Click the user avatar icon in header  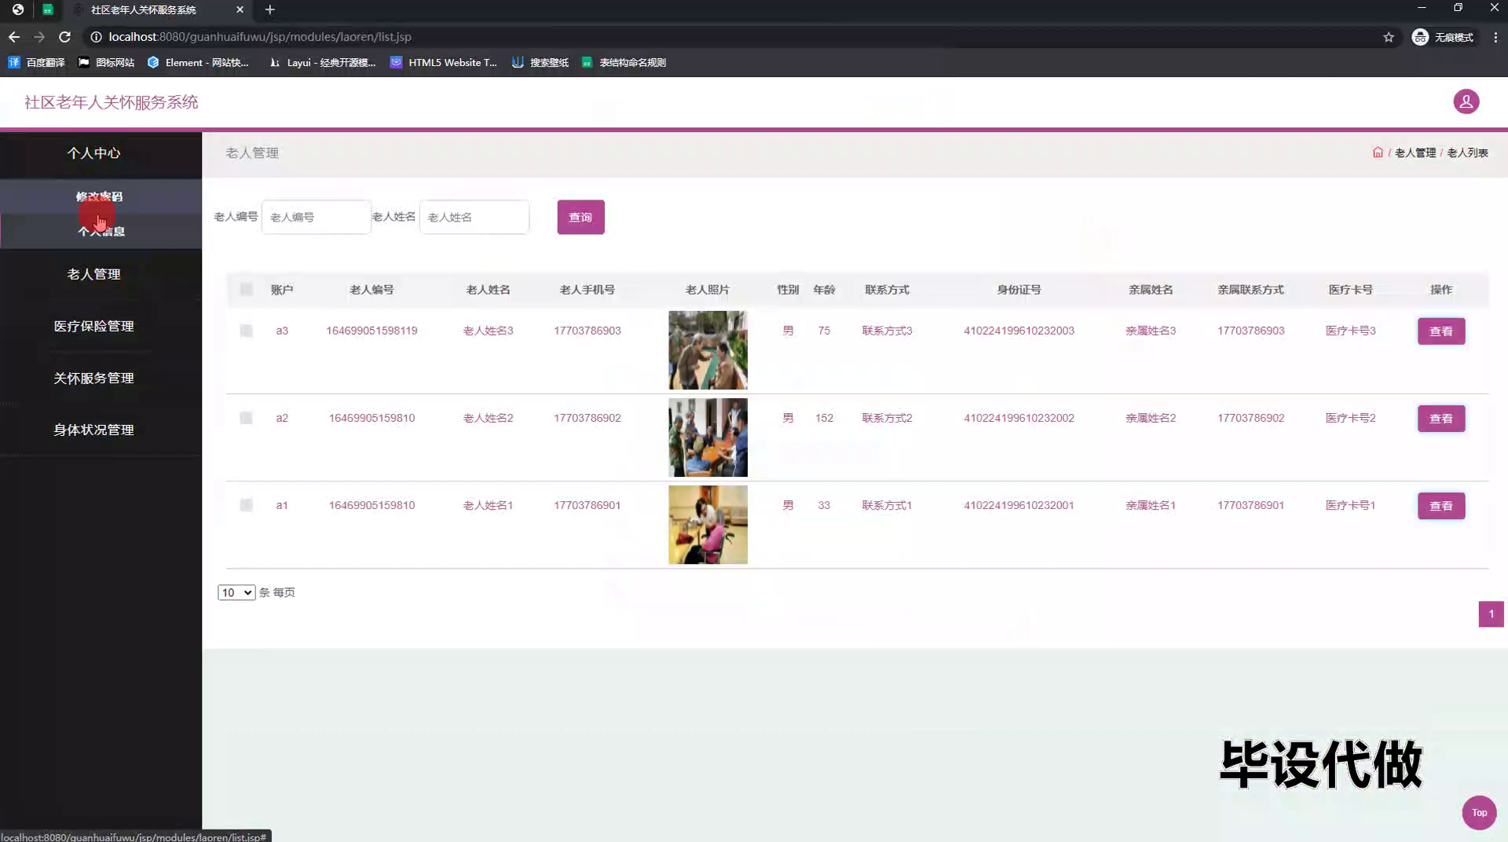point(1466,101)
